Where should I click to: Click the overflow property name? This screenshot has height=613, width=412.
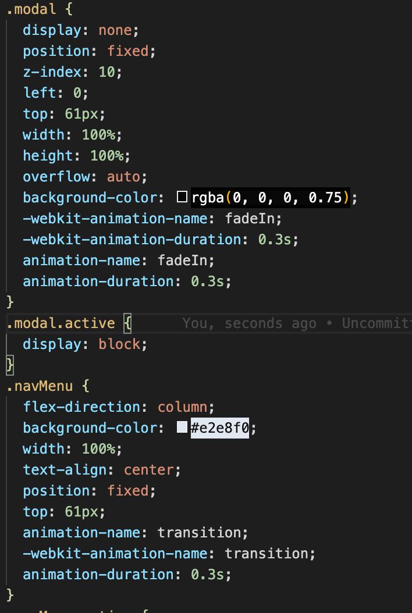click(56, 177)
